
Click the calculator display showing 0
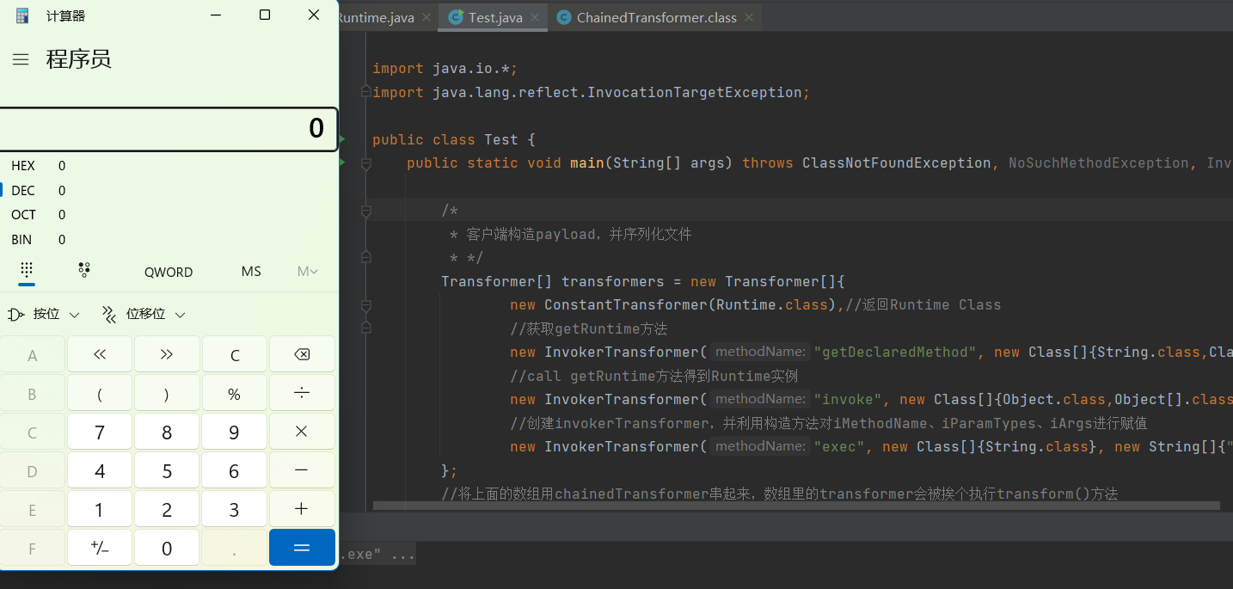[x=169, y=129]
